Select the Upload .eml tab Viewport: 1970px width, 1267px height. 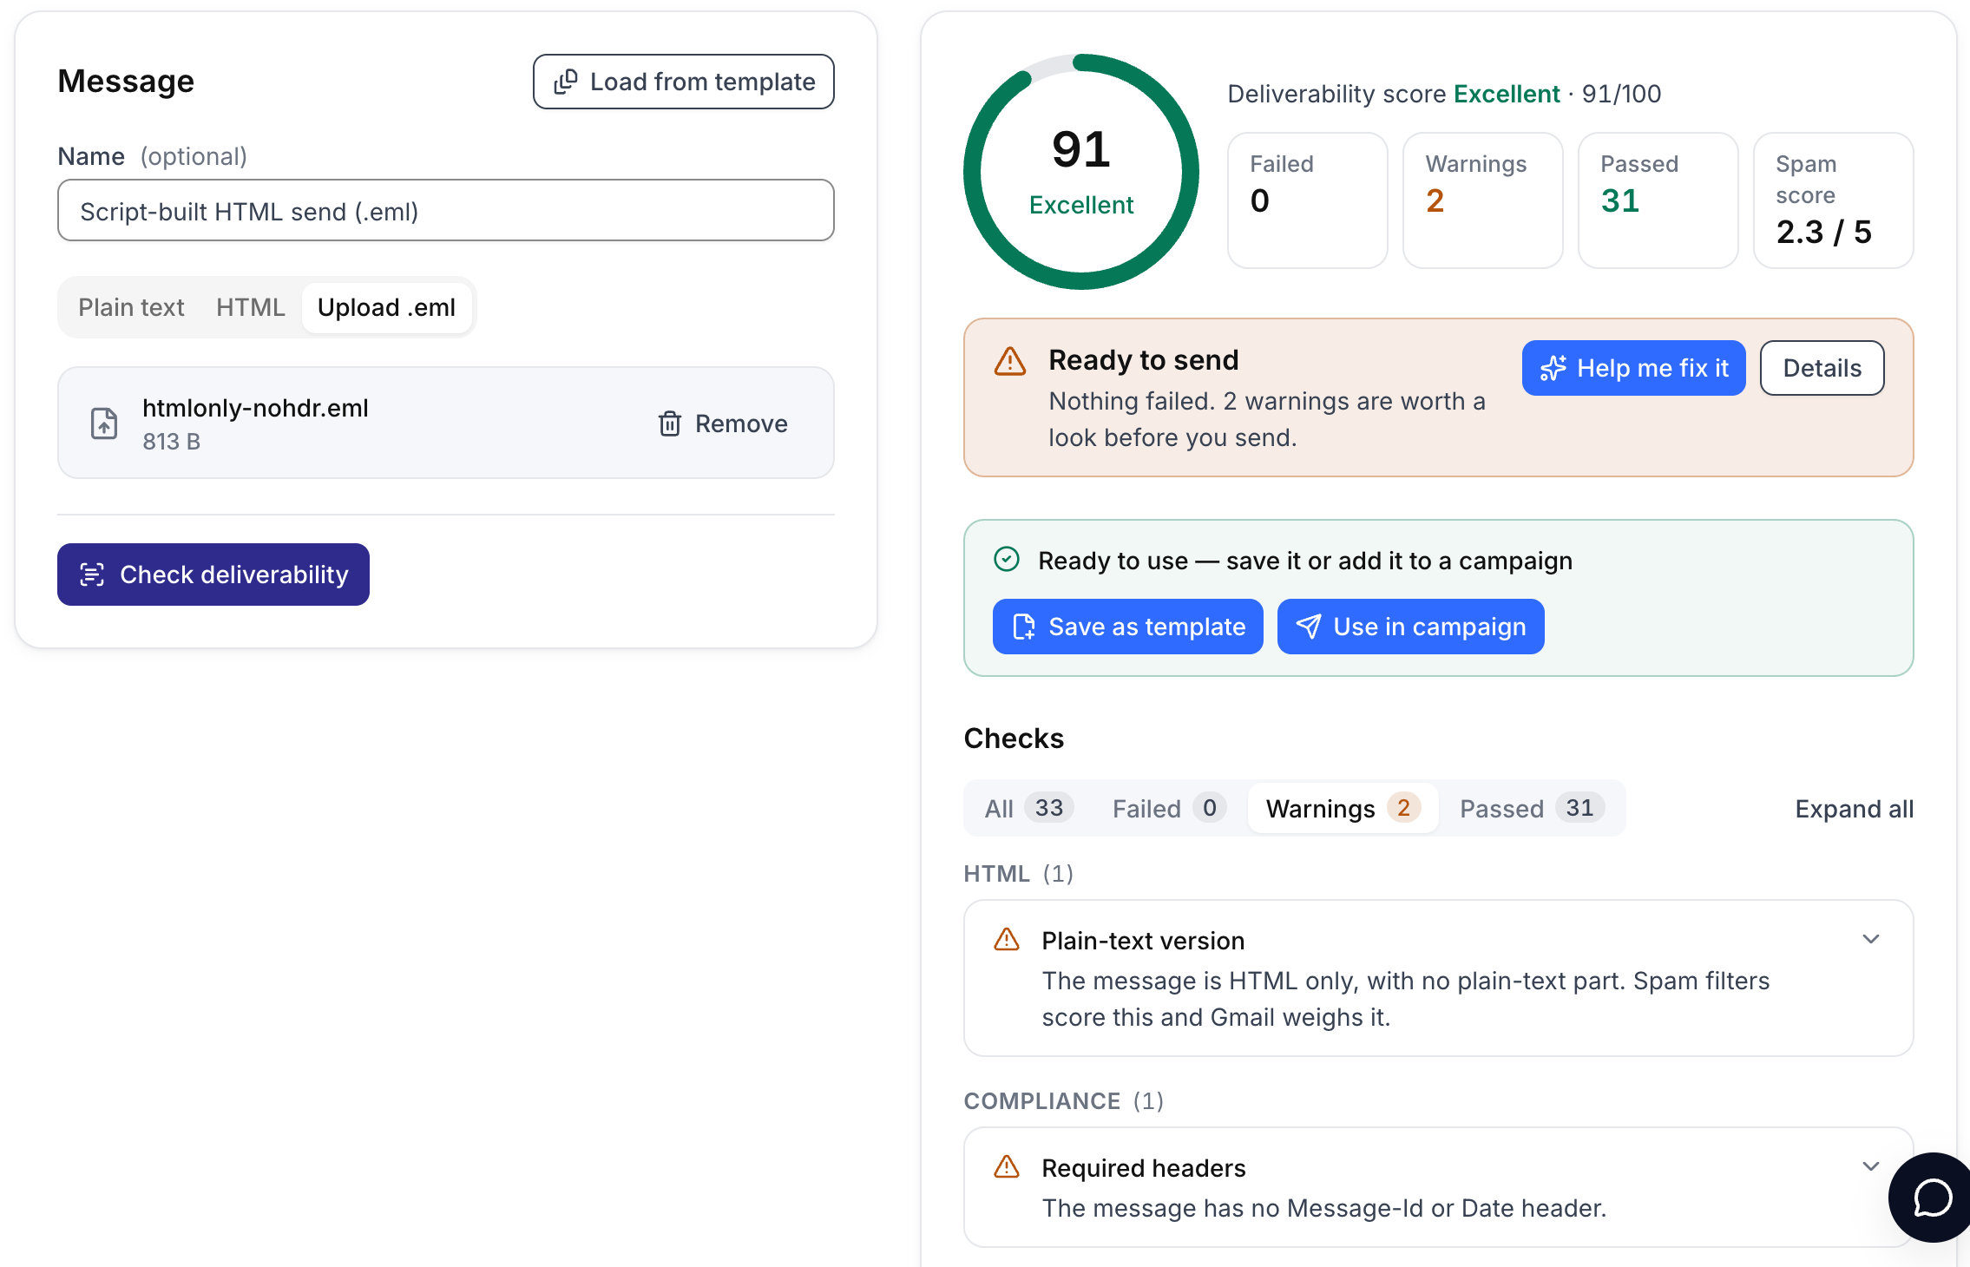pos(386,307)
